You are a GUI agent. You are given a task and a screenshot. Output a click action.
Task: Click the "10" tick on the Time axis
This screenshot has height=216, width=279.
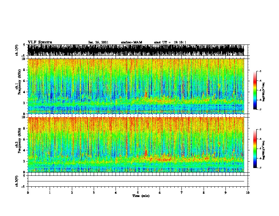point(248,193)
